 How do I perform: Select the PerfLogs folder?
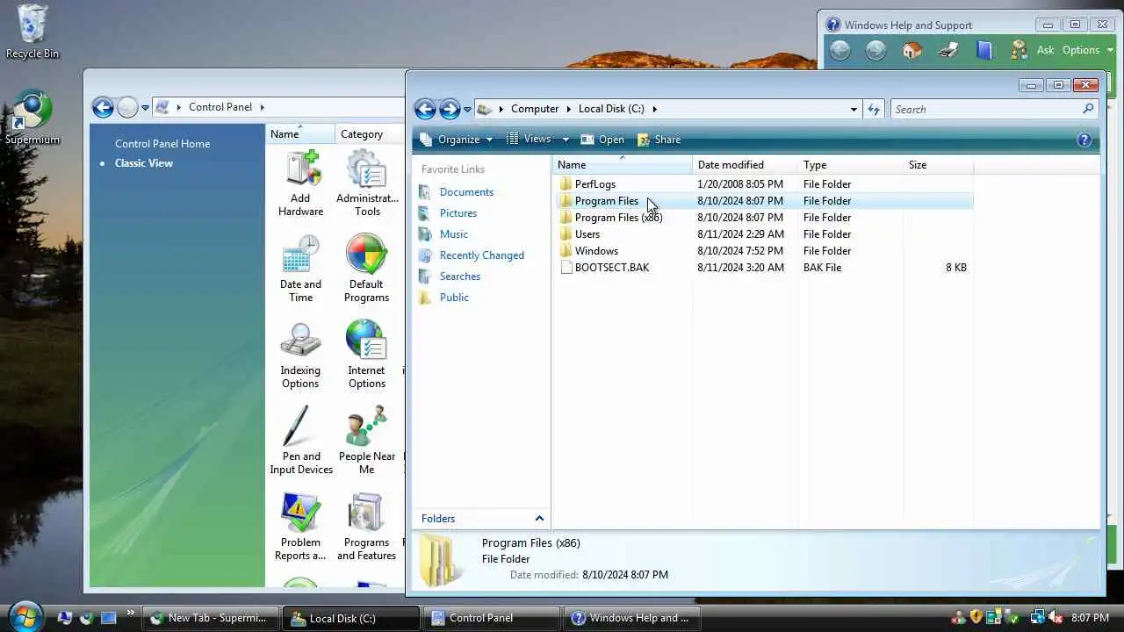(x=595, y=184)
